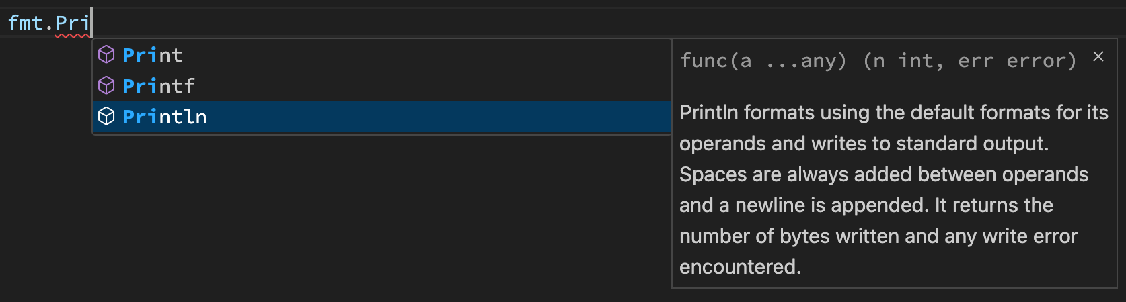Click the cube icon beside Println
Screen dimensions: 1126x302
pos(106,116)
